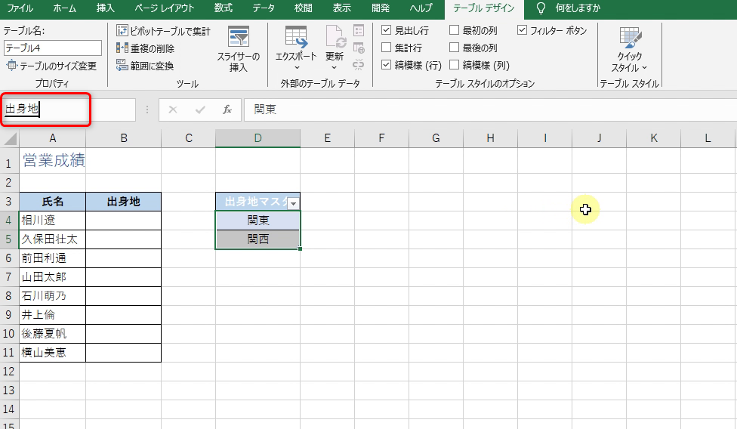Image resolution: width=737 pixels, height=429 pixels.
Task: Select the cell containing 関西
Action: 257,239
